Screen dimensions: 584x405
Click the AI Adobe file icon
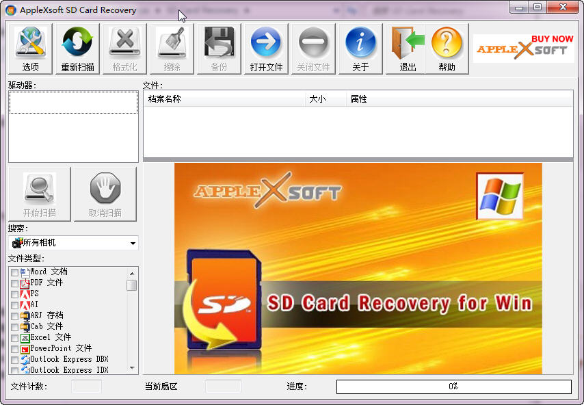25,305
